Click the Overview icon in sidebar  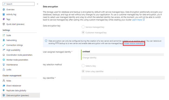click(x=4, y=10)
